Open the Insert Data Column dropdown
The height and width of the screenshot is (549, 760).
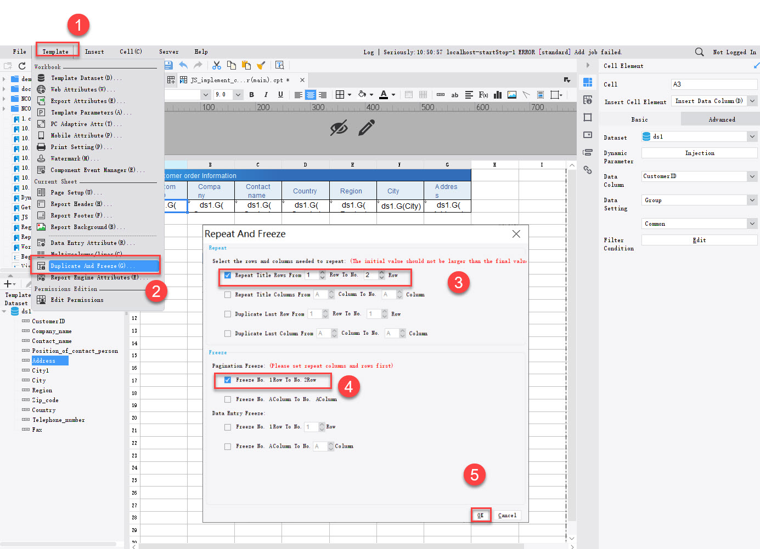pyautogui.click(x=752, y=101)
